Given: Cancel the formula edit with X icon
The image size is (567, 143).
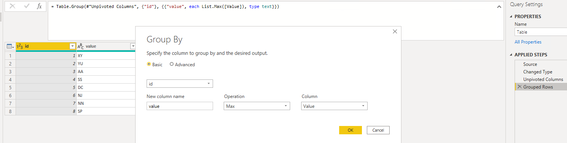Looking at the screenshot, I should (x=13, y=6).
